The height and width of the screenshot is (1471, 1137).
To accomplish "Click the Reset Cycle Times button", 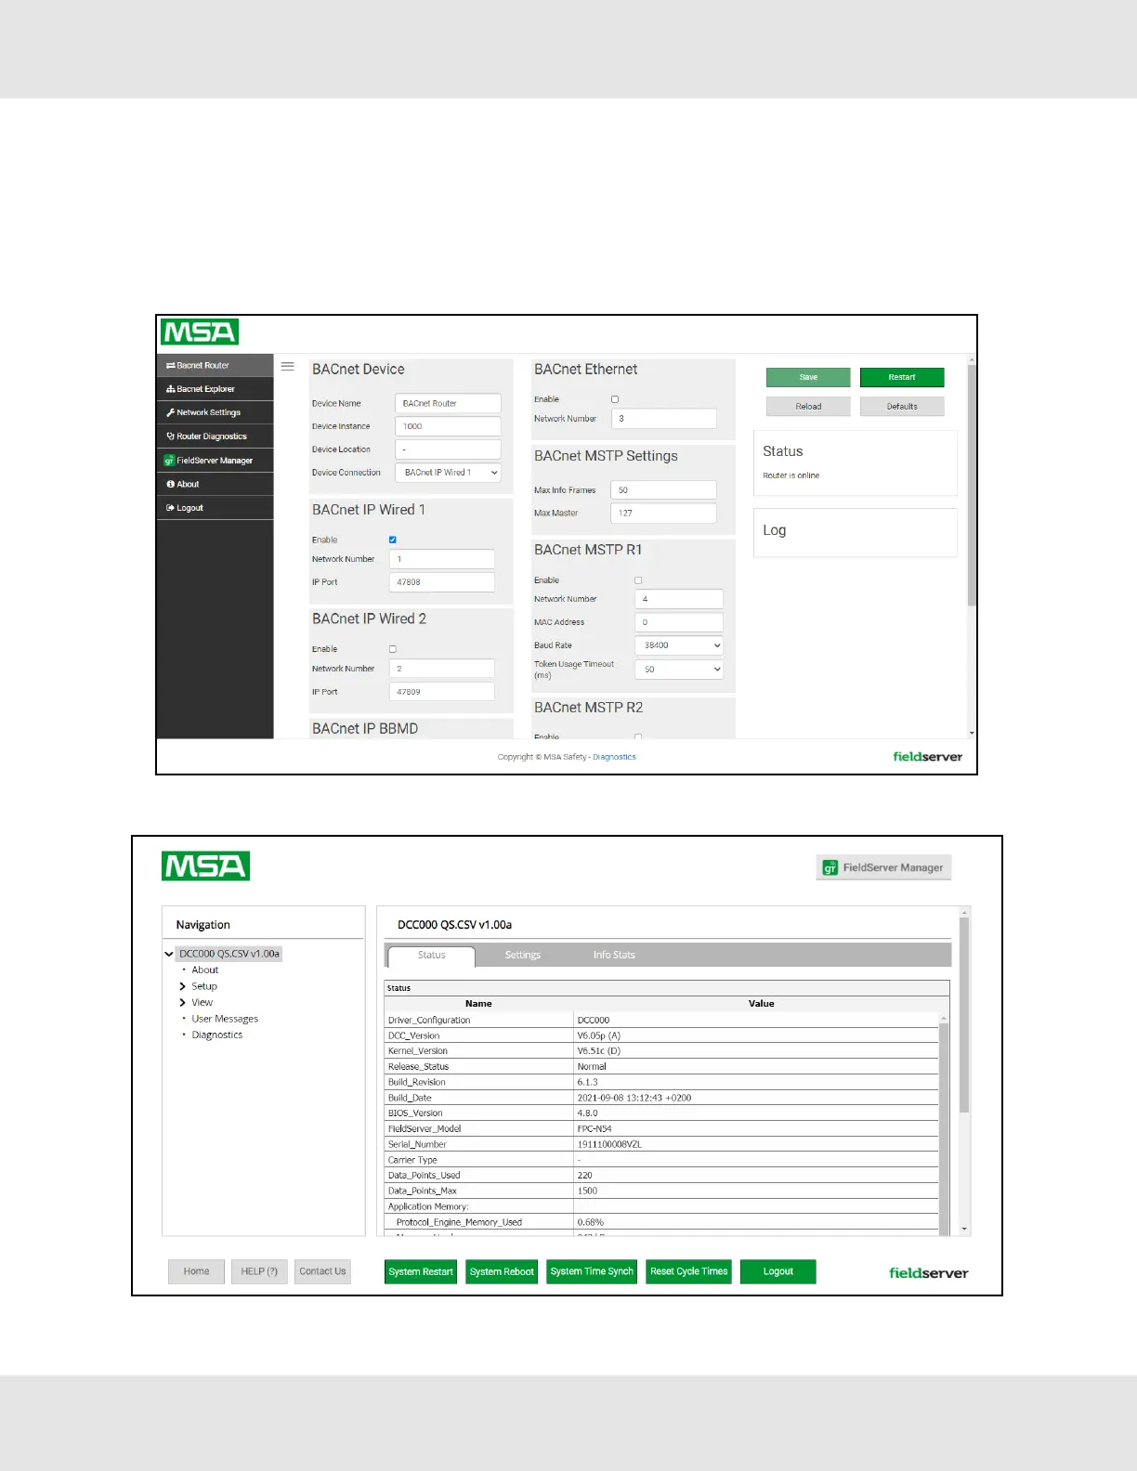I will pyautogui.click(x=689, y=1272).
